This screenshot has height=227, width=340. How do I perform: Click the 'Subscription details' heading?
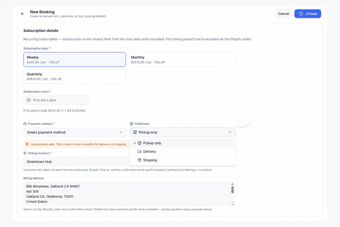(41, 31)
